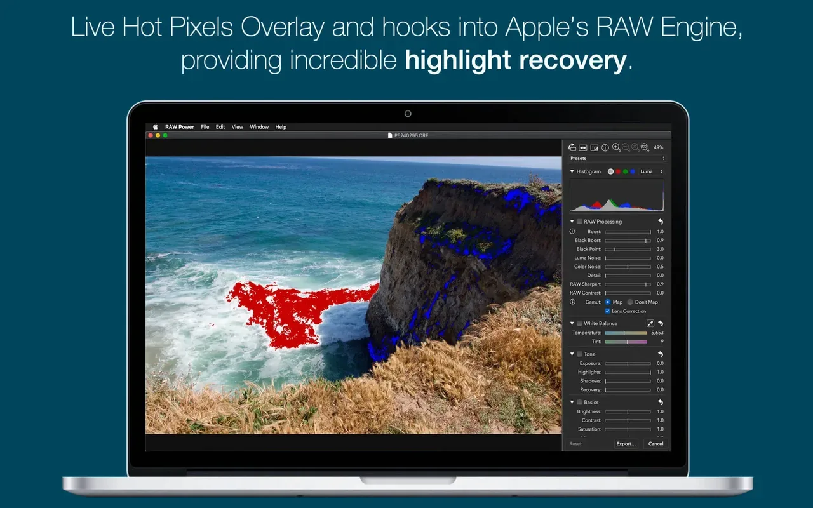Click the flip horizontal icon
Viewport: 813px width, 508px height.
click(x=583, y=147)
